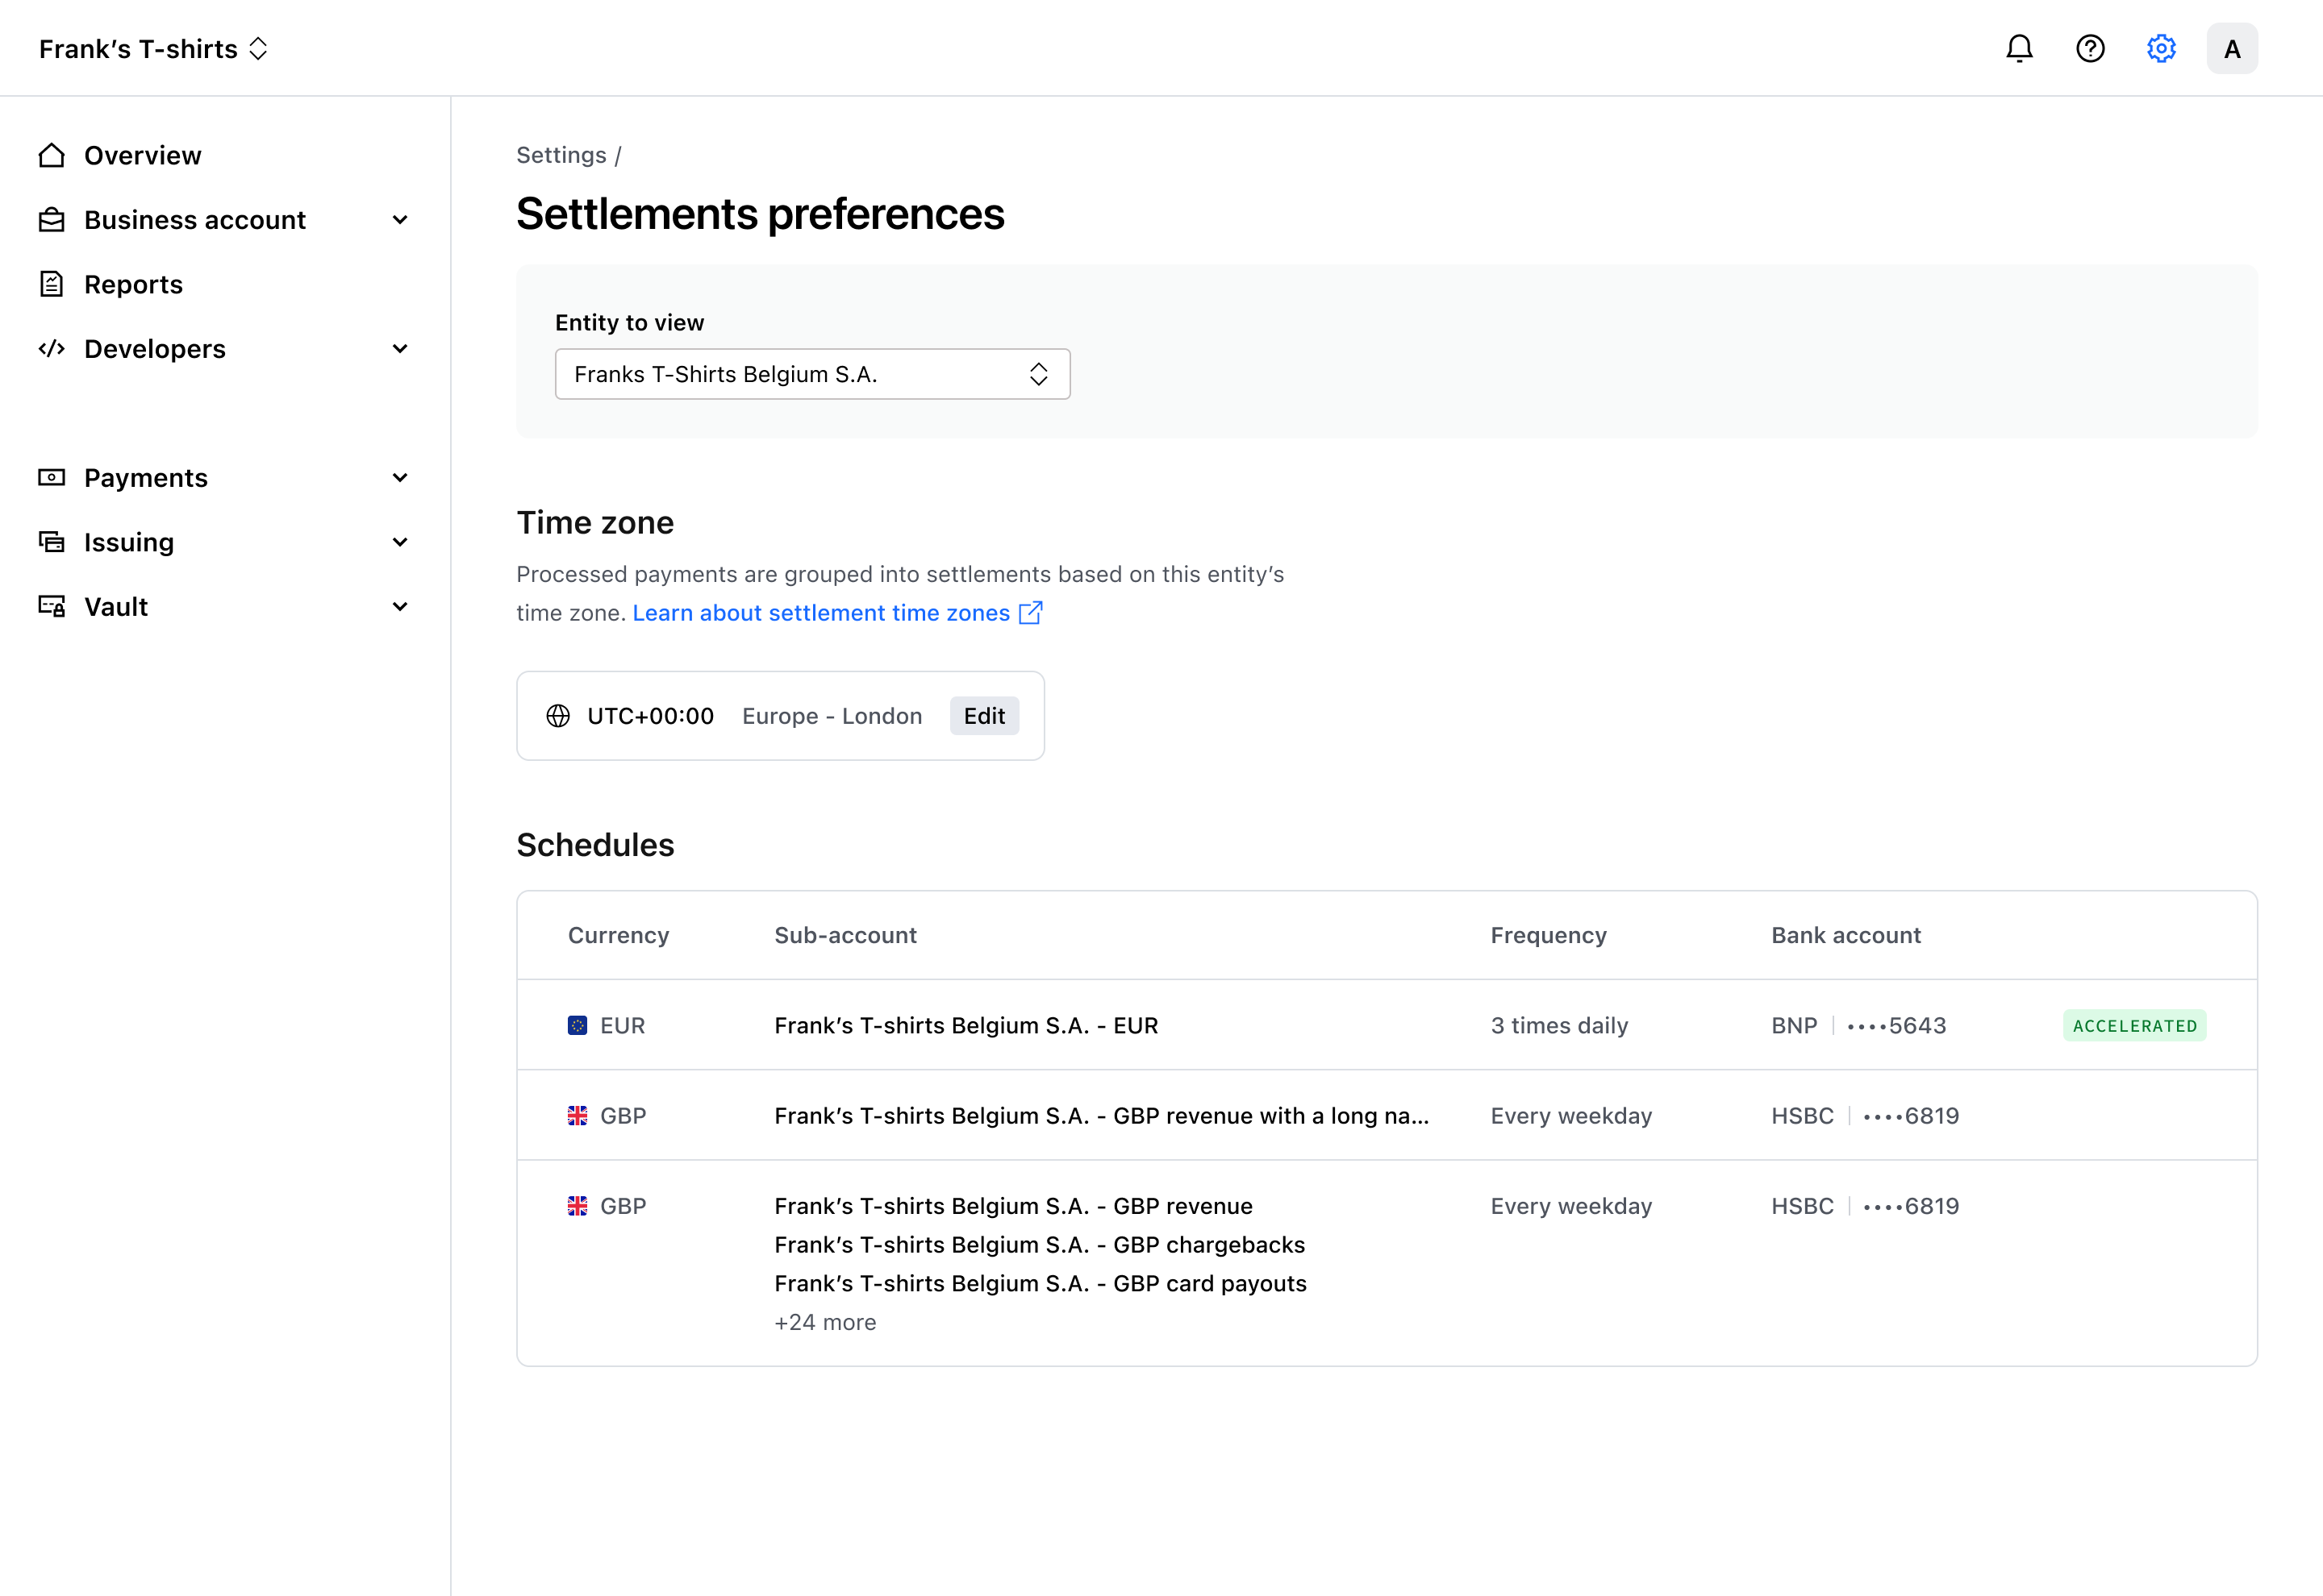Screen dimensions: 2323x1596
Task: Open Vault menu item
Action: [x=116, y=607]
